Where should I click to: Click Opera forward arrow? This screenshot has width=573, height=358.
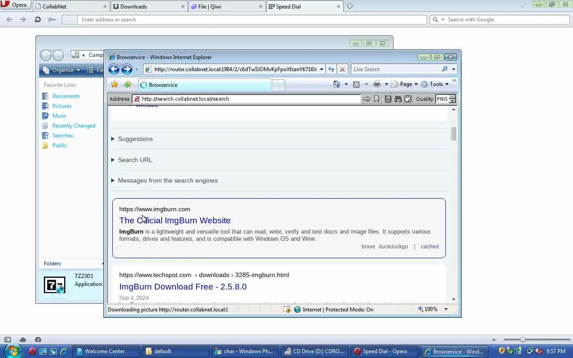pyautogui.click(x=23, y=19)
